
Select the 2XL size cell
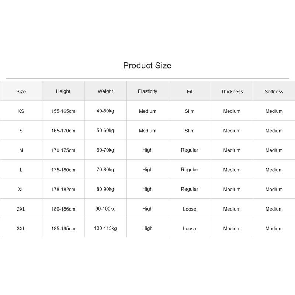point(21,209)
